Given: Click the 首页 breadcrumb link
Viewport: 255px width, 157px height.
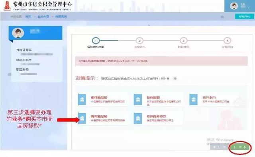Looking at the screenshot, I should coord(28,17).
